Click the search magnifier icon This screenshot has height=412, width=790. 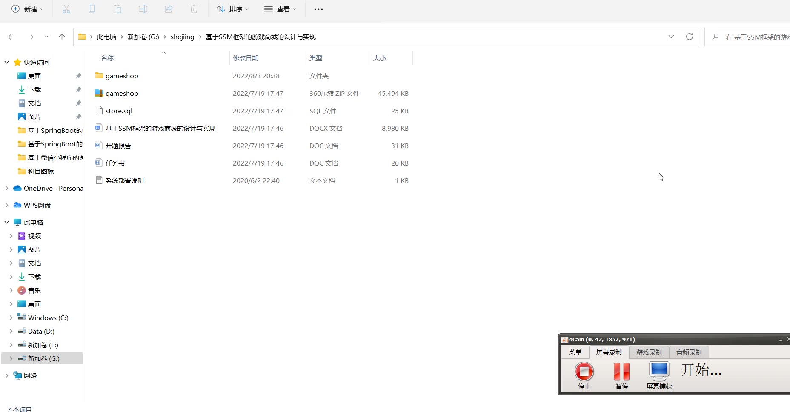pyautogui.click(x=716, y=37)
